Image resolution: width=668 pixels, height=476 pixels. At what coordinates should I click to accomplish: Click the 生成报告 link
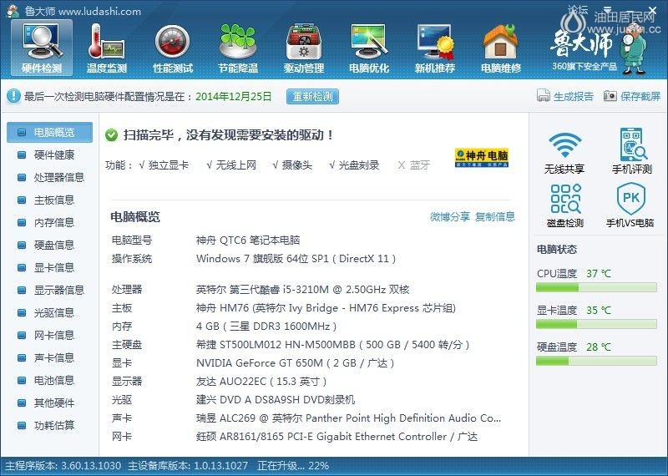click(574, 96)
